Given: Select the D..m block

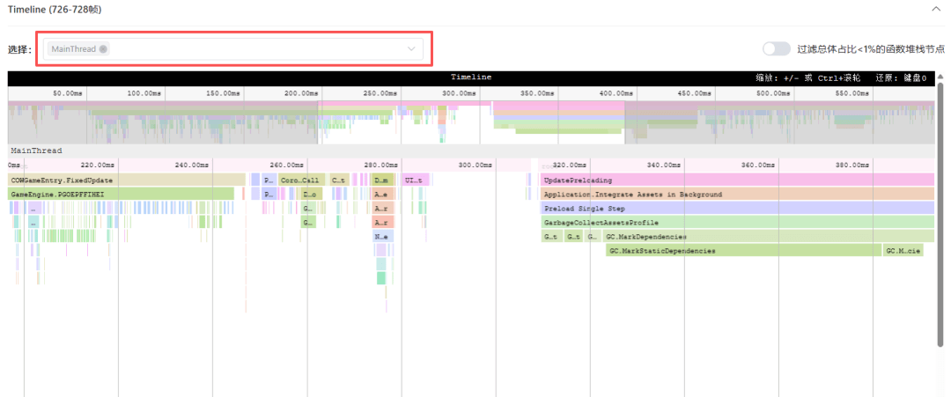Looking at the screenshot, I should pos(382,180).
